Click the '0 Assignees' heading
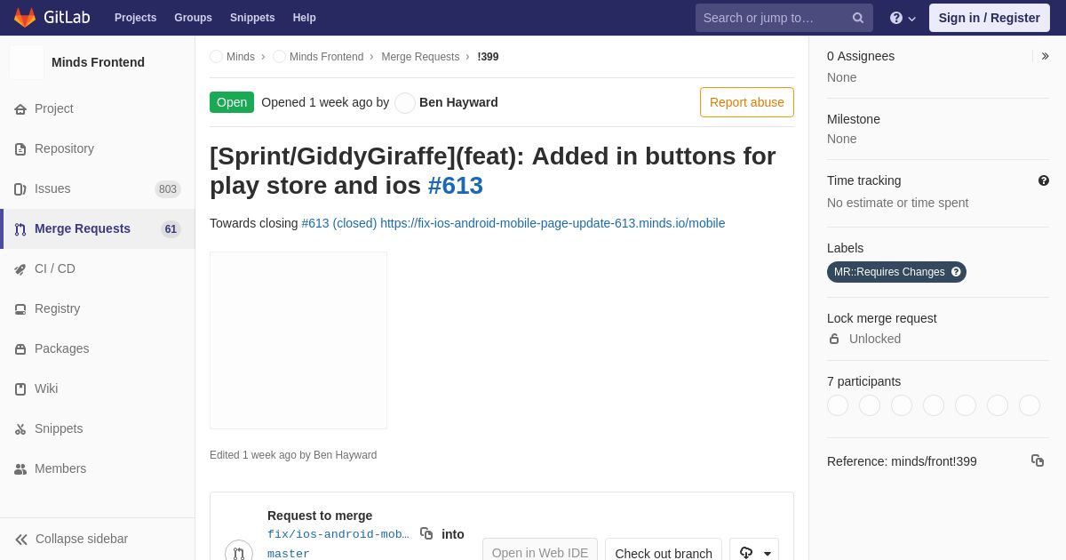Image resolution: width=1066 pixels, height=560 pixels. pos(861,56)
